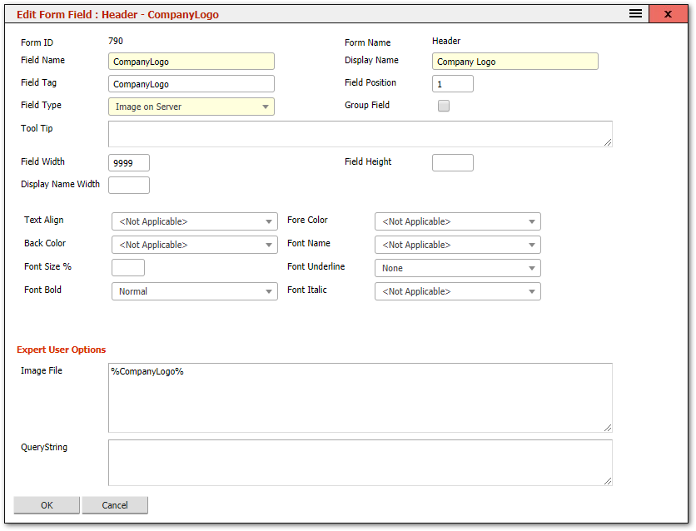Close the Edit Form Field dialog
This screenshot has width=696, height=531.
click(669, 13)
